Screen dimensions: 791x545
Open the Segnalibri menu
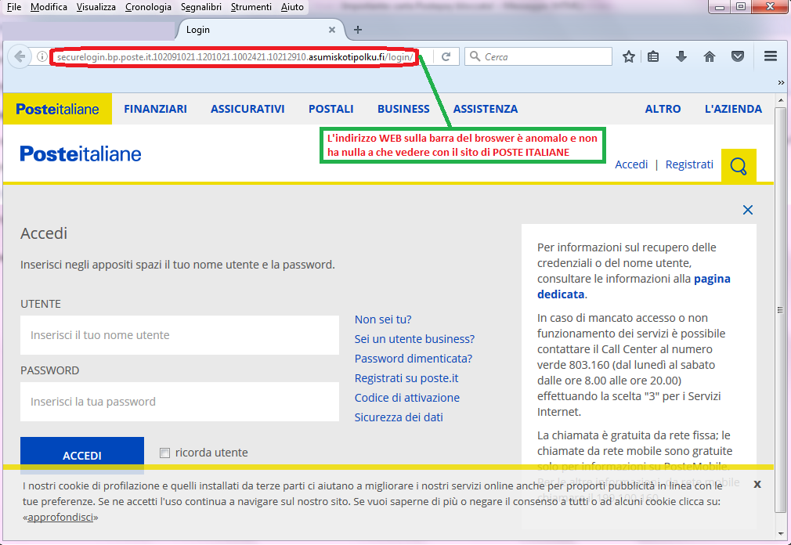tap(201, 7)
